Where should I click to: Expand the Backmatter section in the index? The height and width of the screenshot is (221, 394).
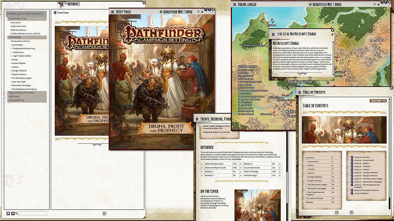coord(26,100)
